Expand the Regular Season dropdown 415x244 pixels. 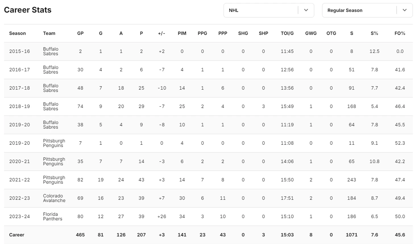367,10
